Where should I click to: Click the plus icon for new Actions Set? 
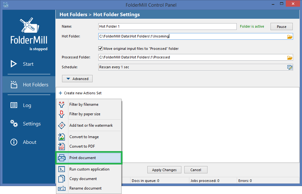click(x=60, y=93)
